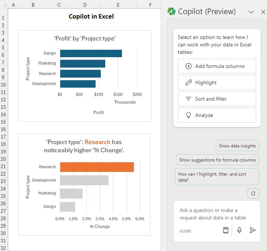Click Show suggestions for formula columns

[x=218, y=160]
